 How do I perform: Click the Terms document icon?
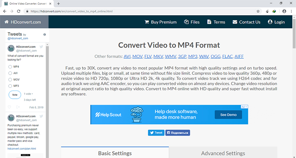pos(209,22)
